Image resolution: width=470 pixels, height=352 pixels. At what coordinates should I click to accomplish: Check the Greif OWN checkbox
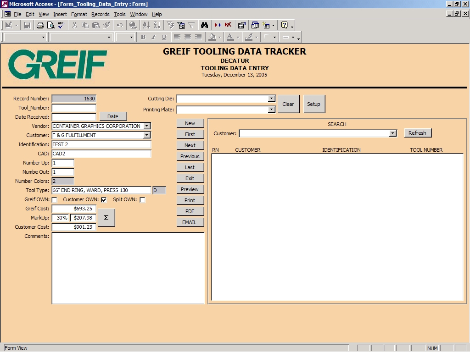coord(54,200)
